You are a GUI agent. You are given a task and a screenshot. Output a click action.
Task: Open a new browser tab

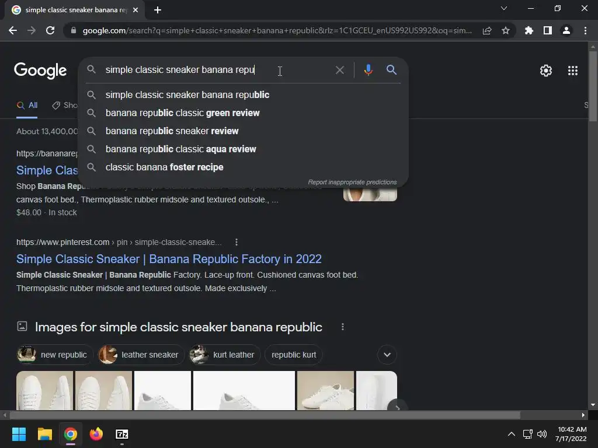pos(158,10)
